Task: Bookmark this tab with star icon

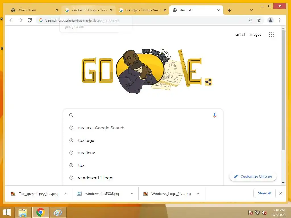Action: [259, 20]
